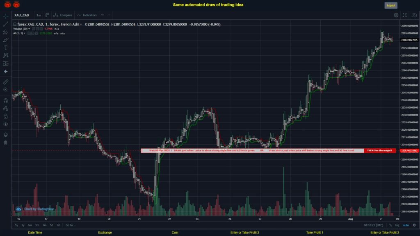420x236 pixels.
Task: Click the Coin column header
Action: 175,233
